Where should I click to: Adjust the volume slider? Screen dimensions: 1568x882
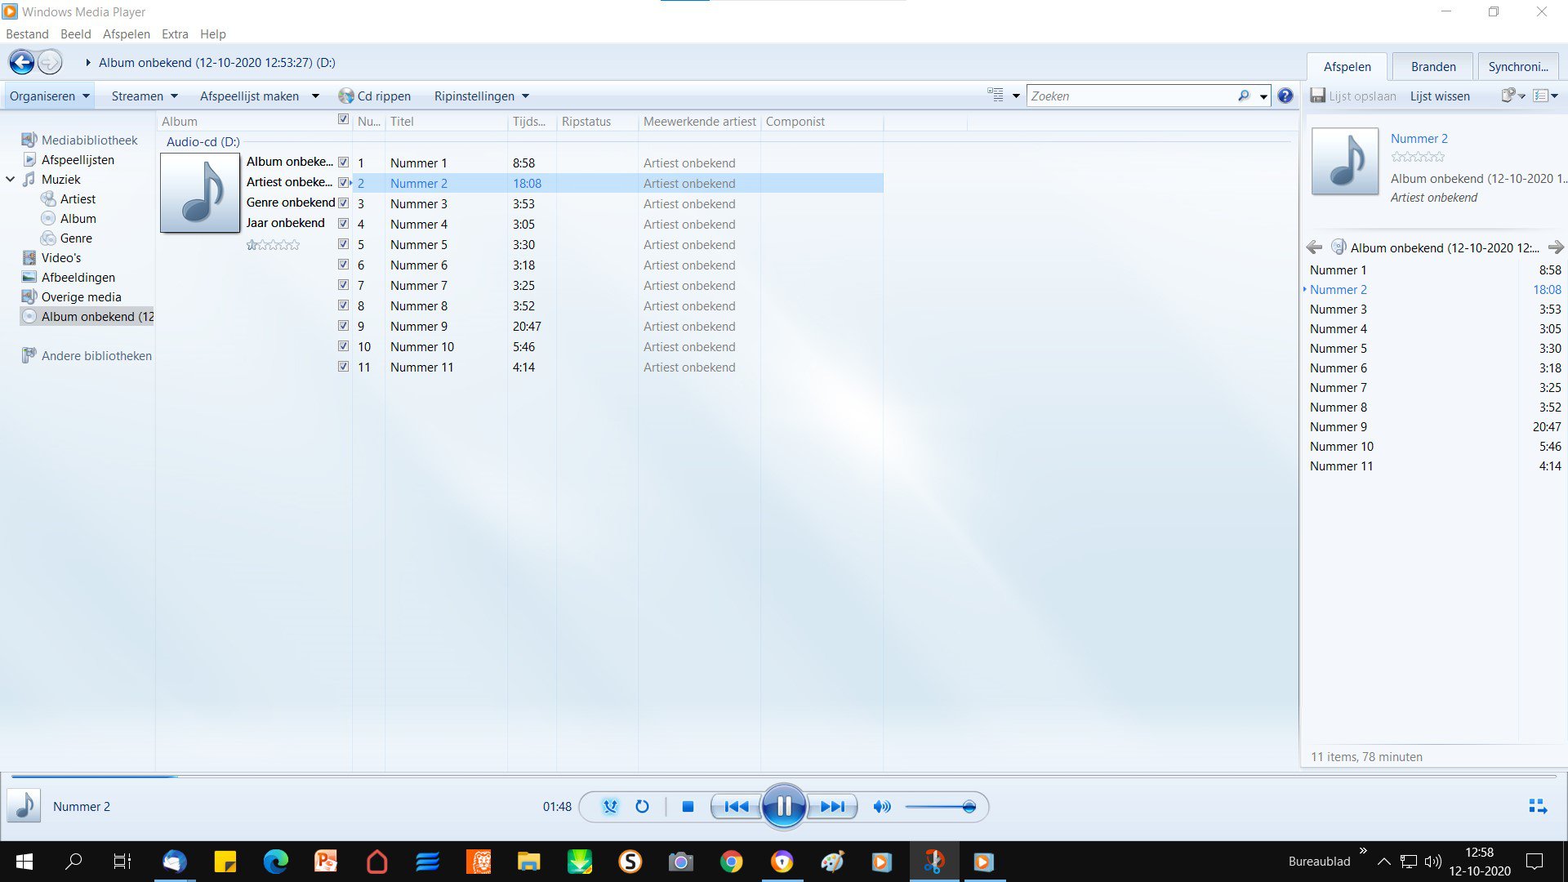tap(940, 807)
